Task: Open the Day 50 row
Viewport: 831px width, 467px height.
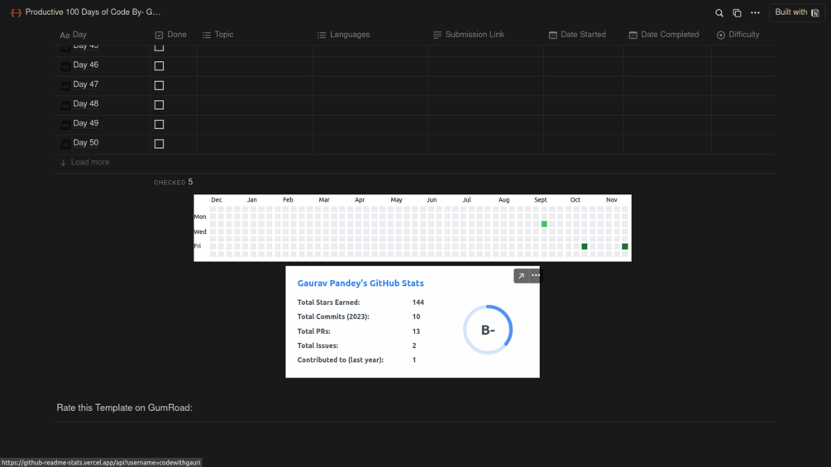Action: coord(85,142)
